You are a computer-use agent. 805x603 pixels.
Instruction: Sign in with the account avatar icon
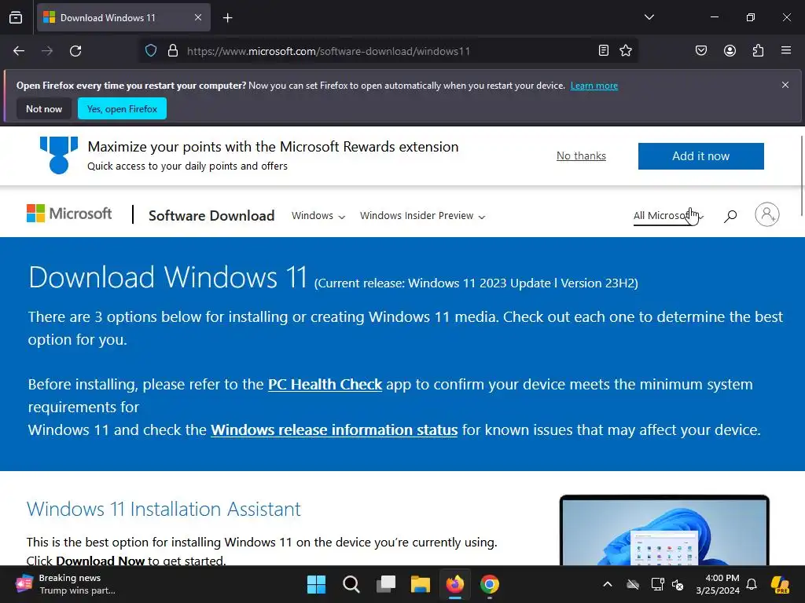pyautogui.click(x=767, y=214)
